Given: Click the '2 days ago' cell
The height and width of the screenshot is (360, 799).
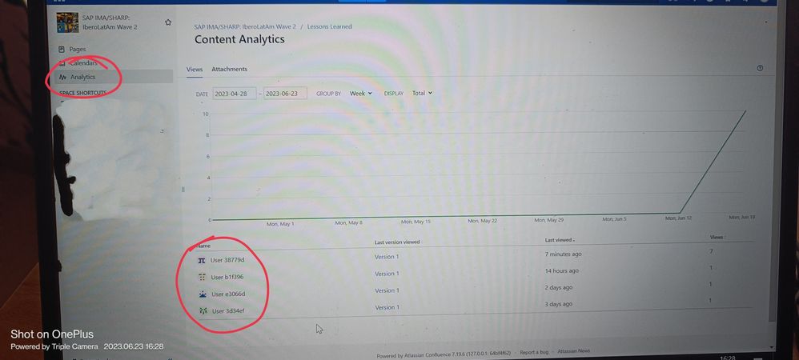Looking at the screenshot, I should tap(559, 288).
